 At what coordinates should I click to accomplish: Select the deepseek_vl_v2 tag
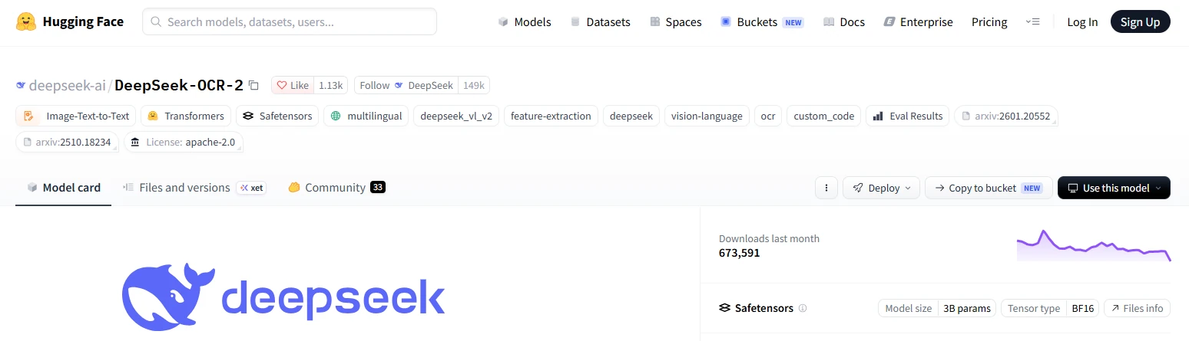pyautogui.click(x=456, y=116)
